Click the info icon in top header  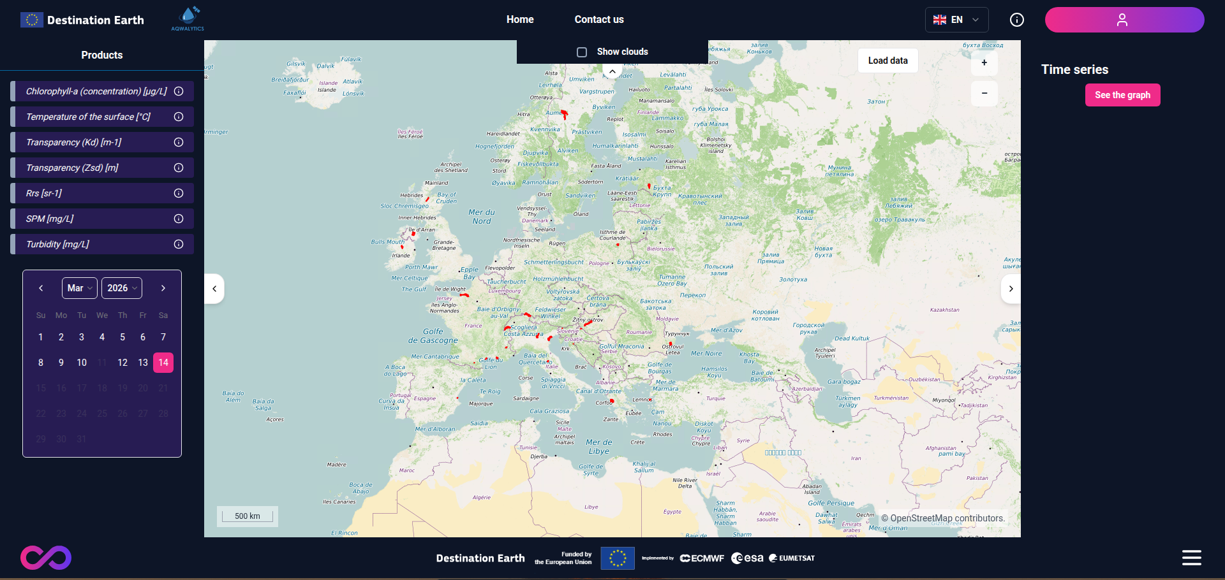pyautogui.click(x=1017, y=20)
